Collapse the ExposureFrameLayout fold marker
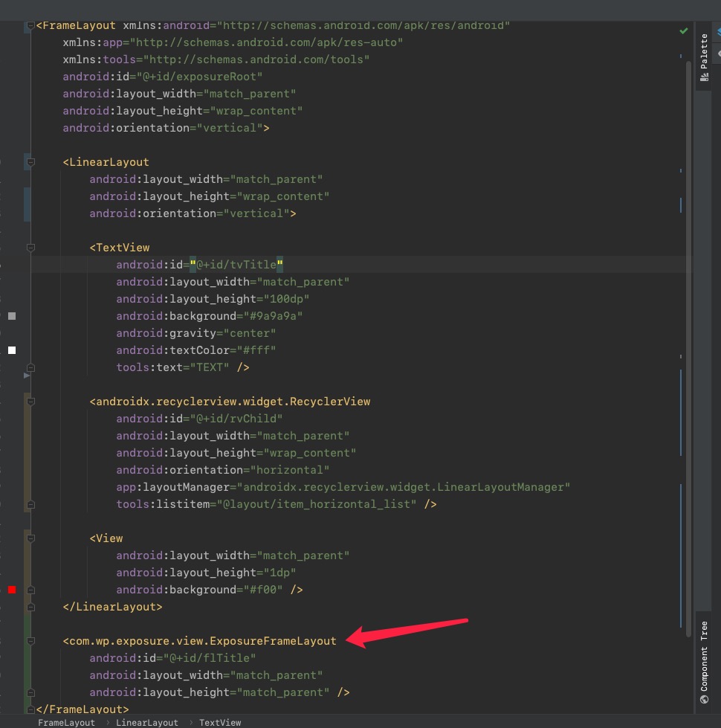Image resolution: width=721 pixels, height=728 pixels. [30, 640]
